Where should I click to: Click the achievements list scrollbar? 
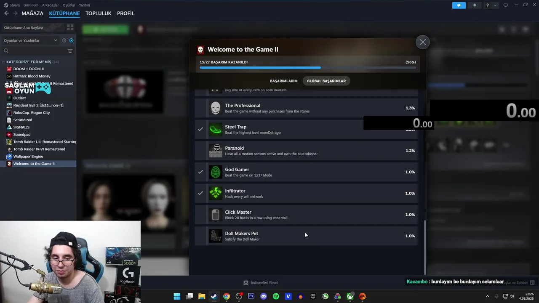click(x=424, y=247)
